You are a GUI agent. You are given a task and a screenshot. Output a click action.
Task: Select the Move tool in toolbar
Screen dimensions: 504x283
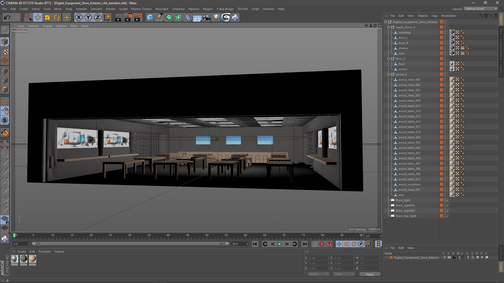coord(38,18)
